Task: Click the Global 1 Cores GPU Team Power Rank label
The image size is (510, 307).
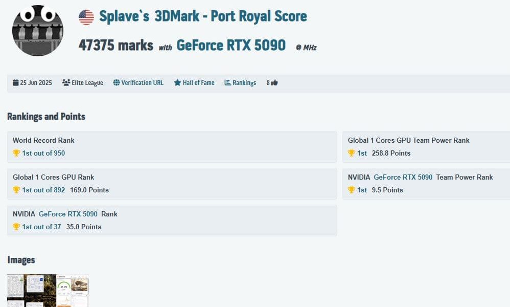Action: [x=408, y=140]
